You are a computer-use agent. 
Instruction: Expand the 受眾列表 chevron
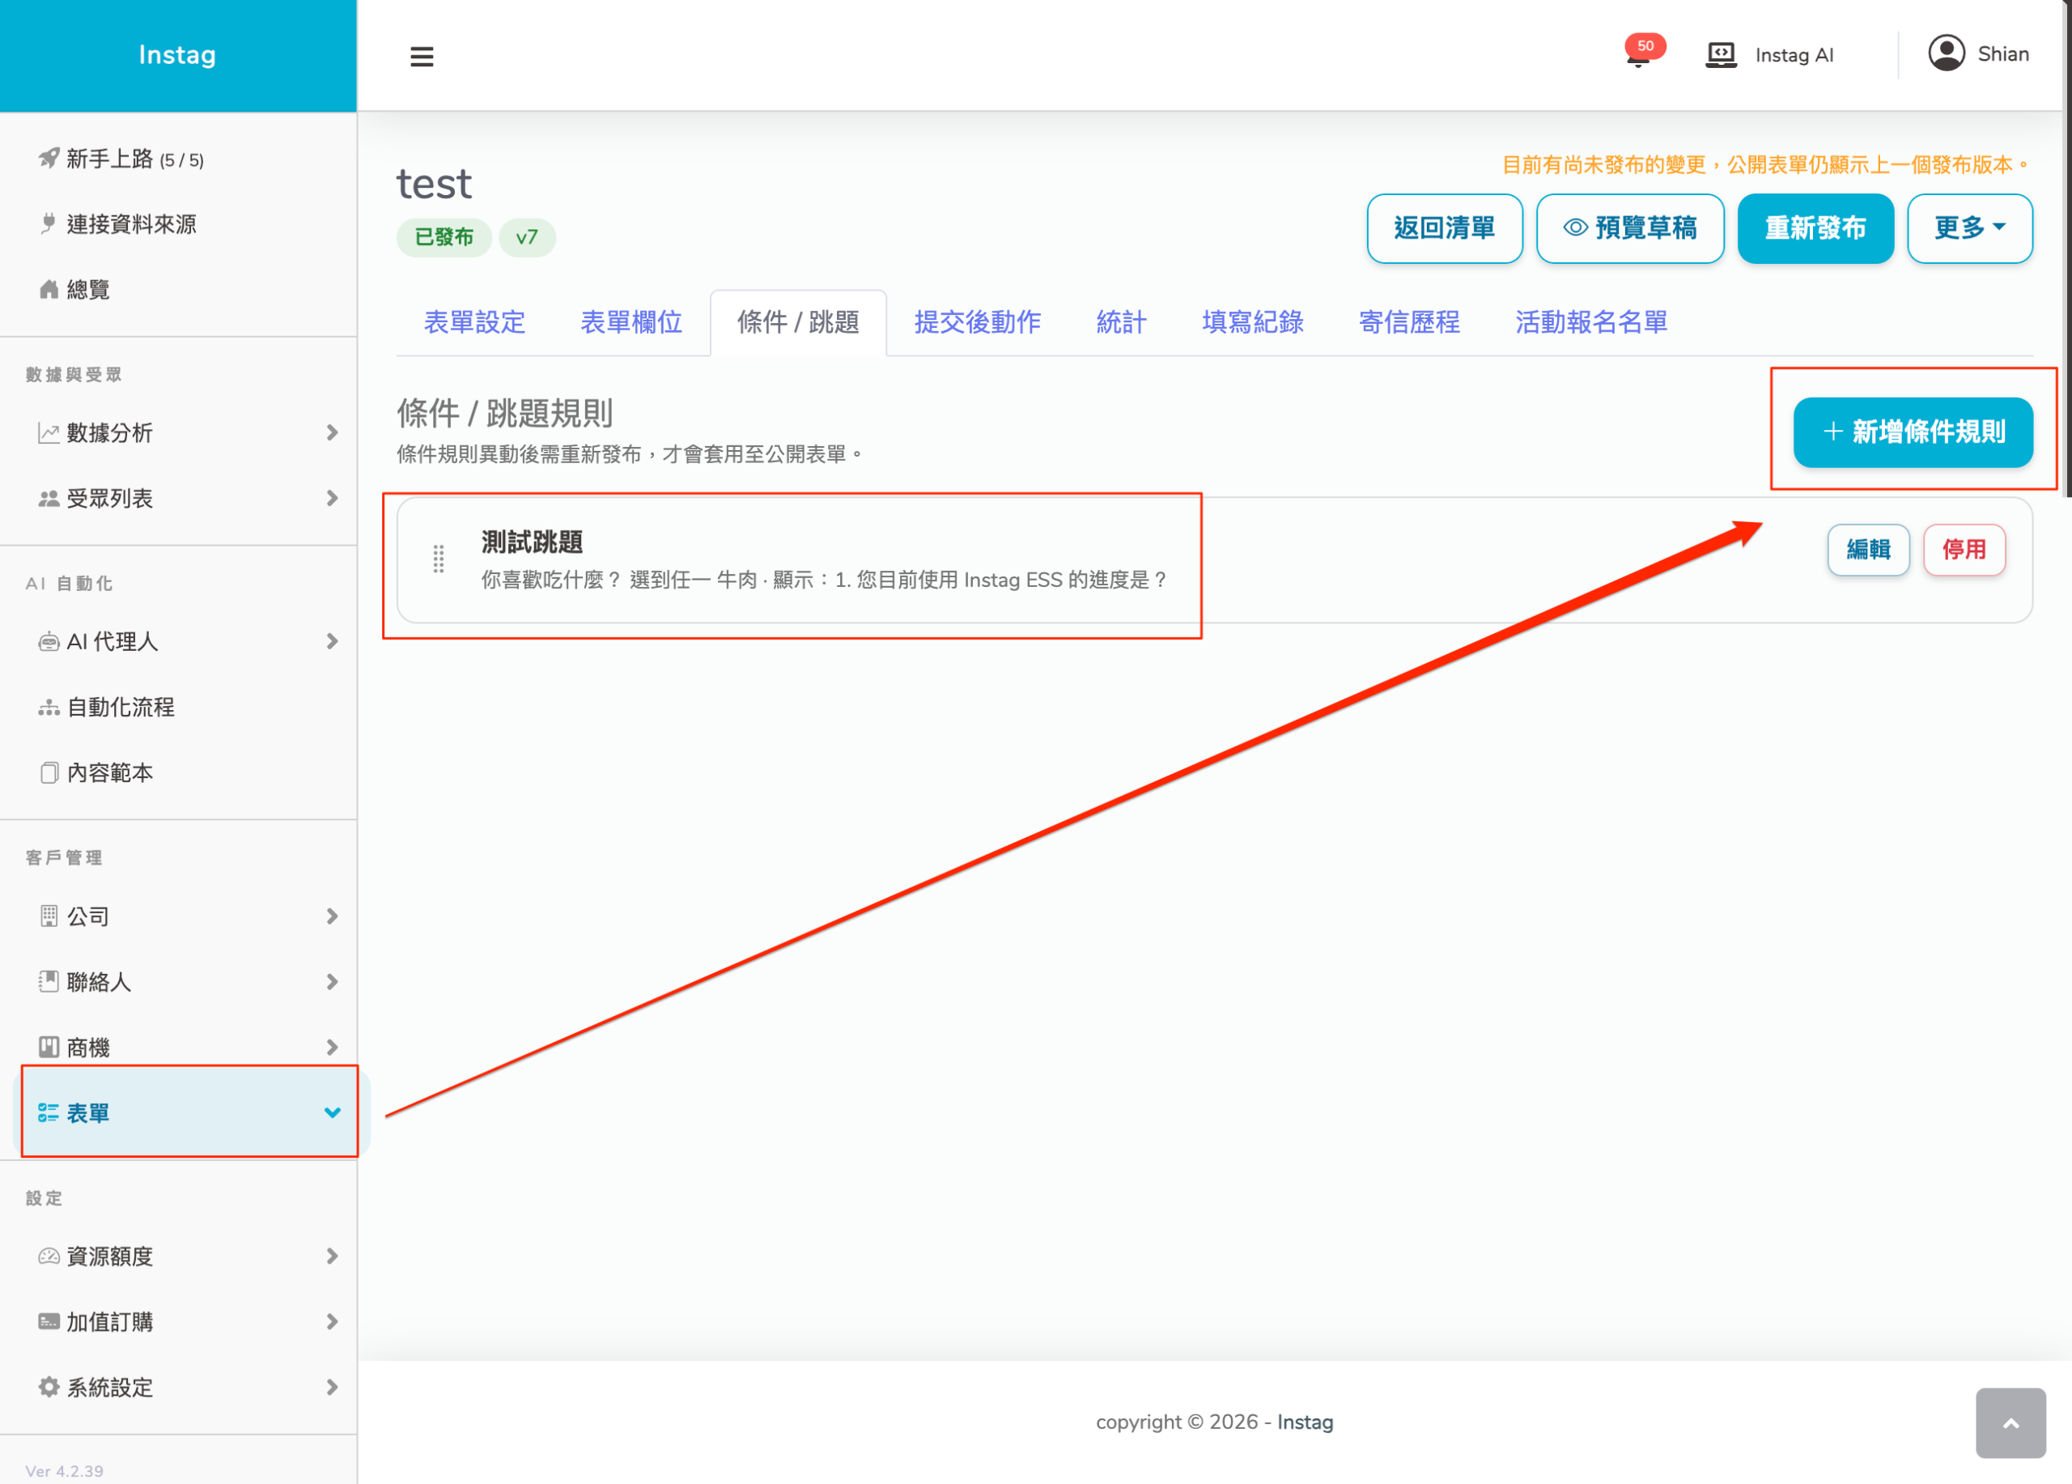pyautogui.click(x=332, y=499)
